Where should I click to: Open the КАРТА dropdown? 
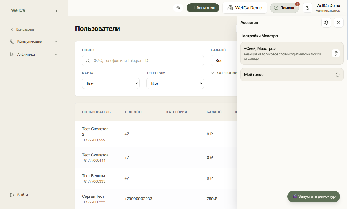point(111,83)
